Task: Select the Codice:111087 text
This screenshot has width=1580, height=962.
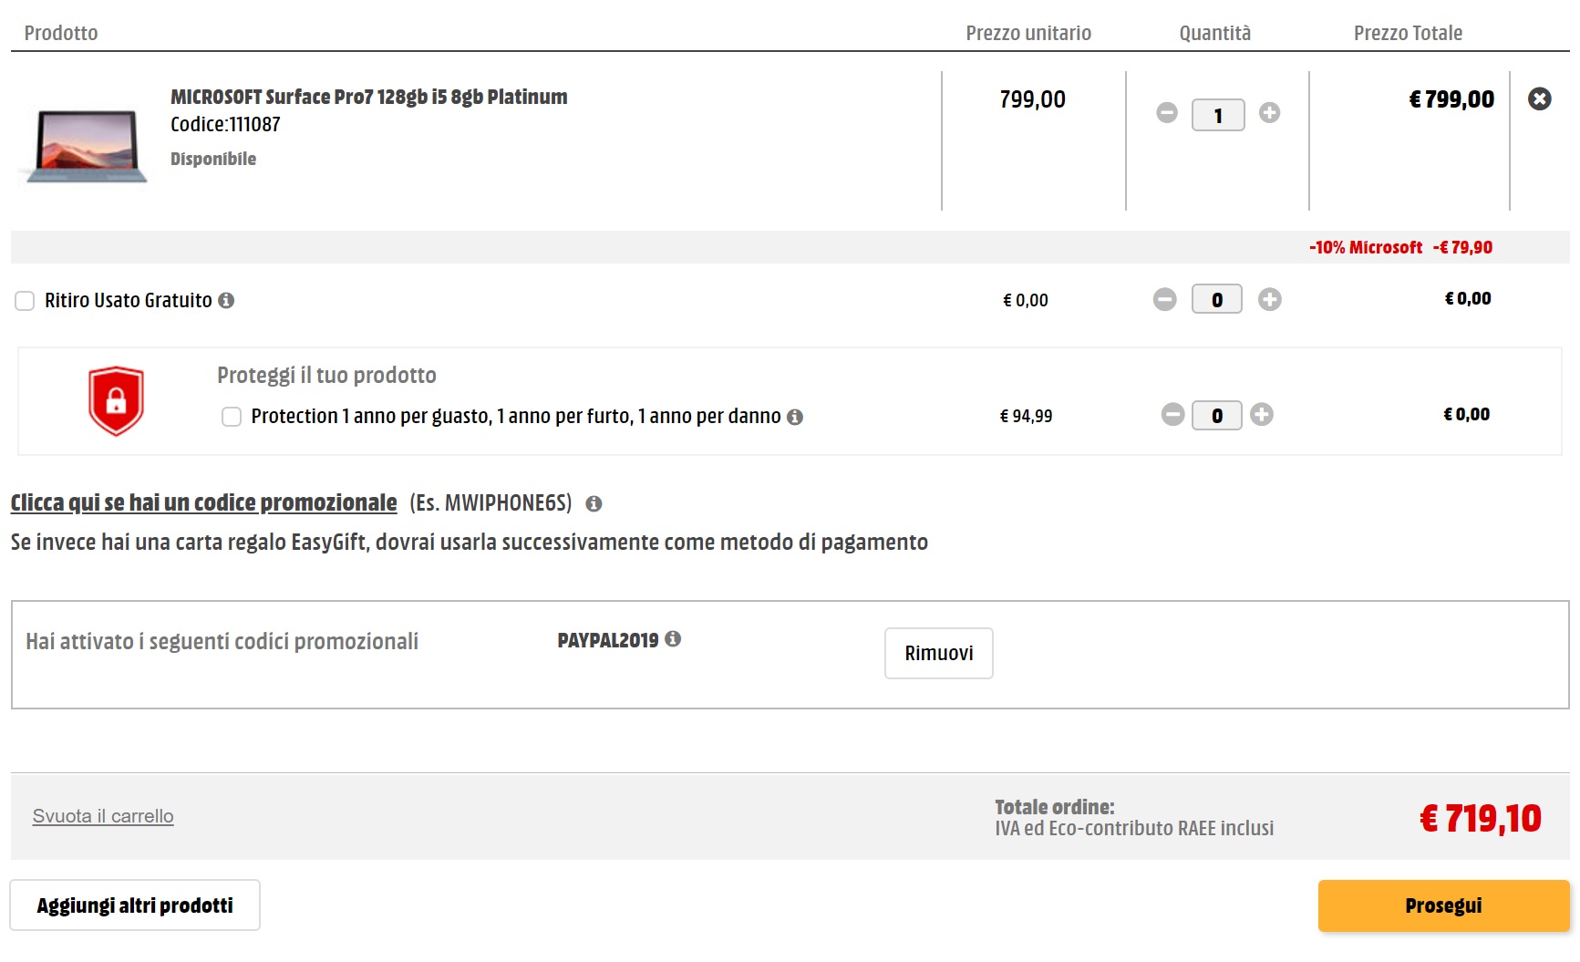Action: 225,124
